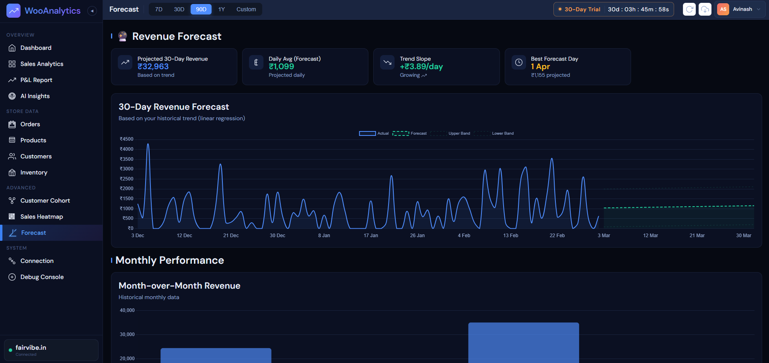Click the cloud sync icon button
The height and width of the screenshot is (363, 769).
(x=705, y=9)
